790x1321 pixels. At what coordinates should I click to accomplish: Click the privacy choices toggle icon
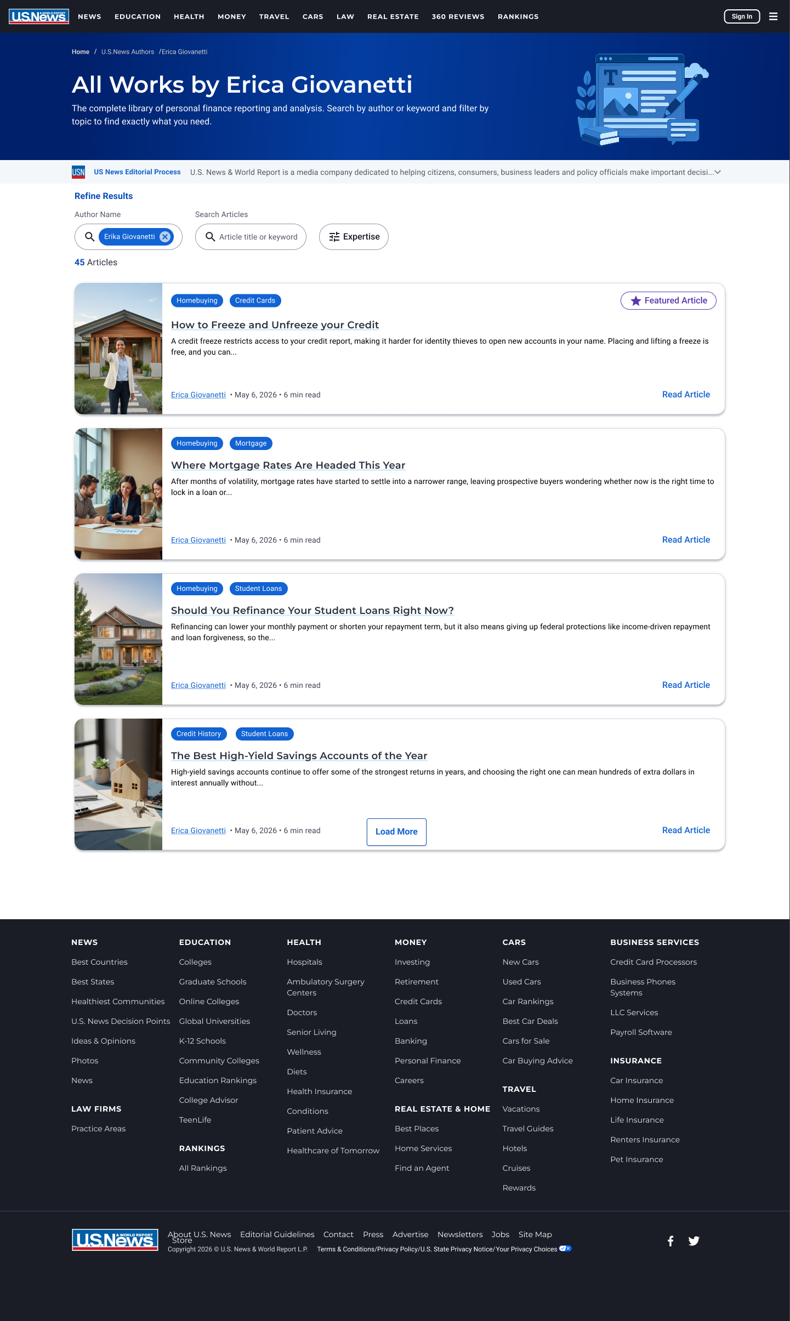pyautogui.click(x=565, y=1249)
